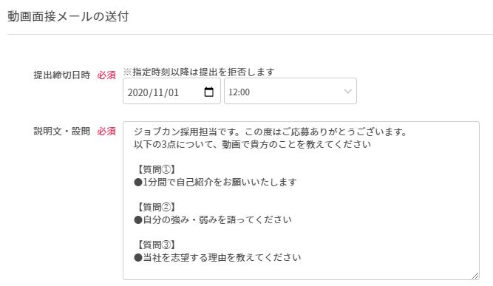The image size is (493, 286).
Task: Click the 【質問③】 line in the textarea
Action: [156, 245]
